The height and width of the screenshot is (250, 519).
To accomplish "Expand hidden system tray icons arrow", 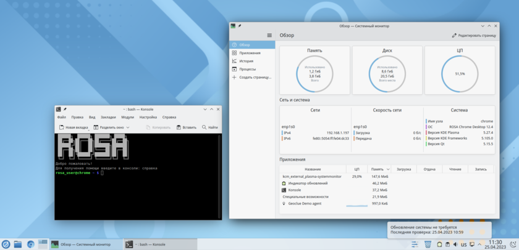I will pos(479,244).
